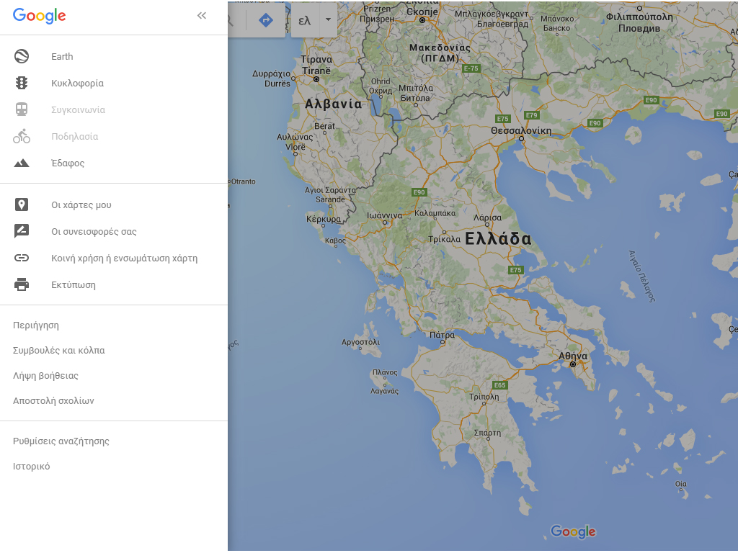Click Φιλιππούπολη Пловдив label on map
The height and width of the screenshot is (553, 738).
pyautogui.click(x=639, y=22)
